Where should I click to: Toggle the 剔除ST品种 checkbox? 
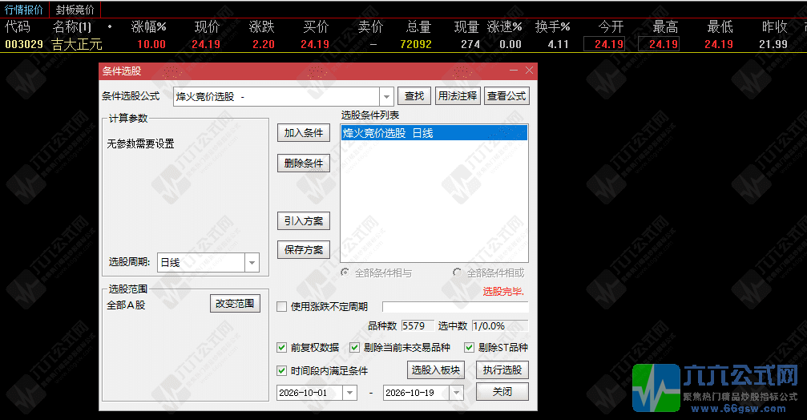click(x=469, y=347)
